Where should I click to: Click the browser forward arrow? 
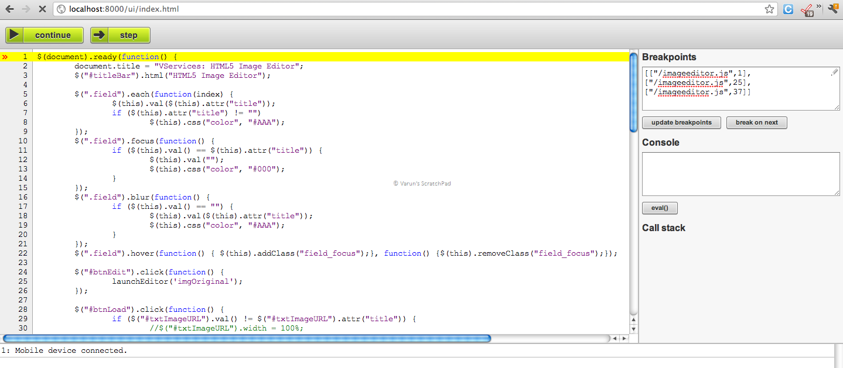26,9
